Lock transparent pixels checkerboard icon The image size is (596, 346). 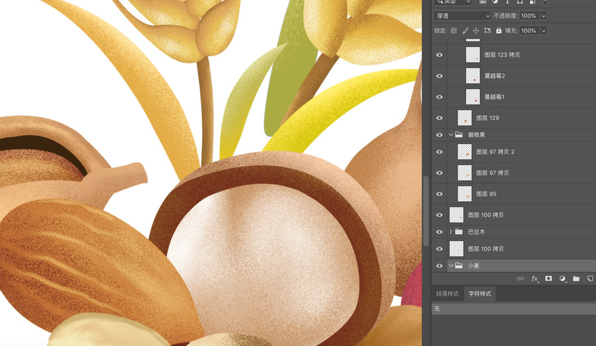454,31
